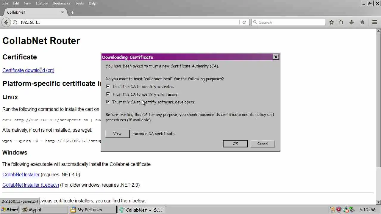Open the Edit menu
381x214 pixels.
click(16, 3)
